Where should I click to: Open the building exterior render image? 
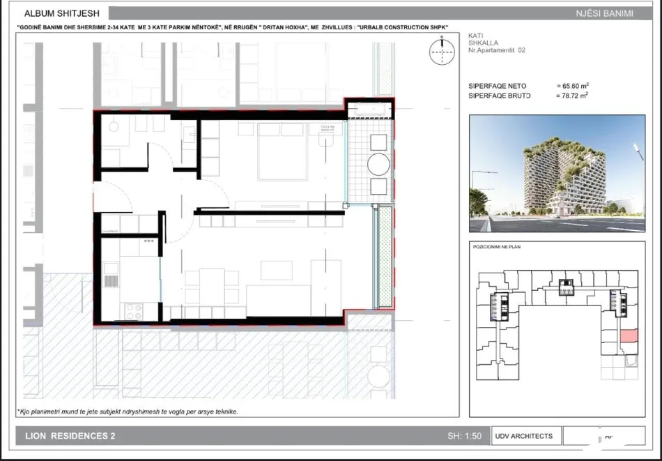(557, 173)
